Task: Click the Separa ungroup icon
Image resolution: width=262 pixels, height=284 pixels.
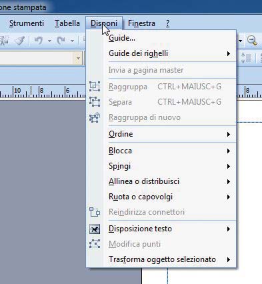Action: (x=95, y=102)
